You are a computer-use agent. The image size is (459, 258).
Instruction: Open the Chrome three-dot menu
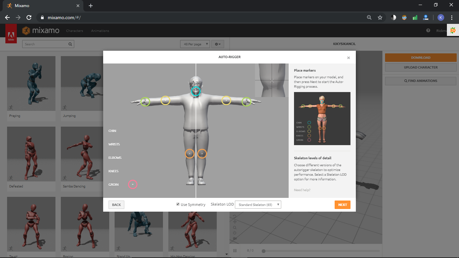[x=452, y=17]
